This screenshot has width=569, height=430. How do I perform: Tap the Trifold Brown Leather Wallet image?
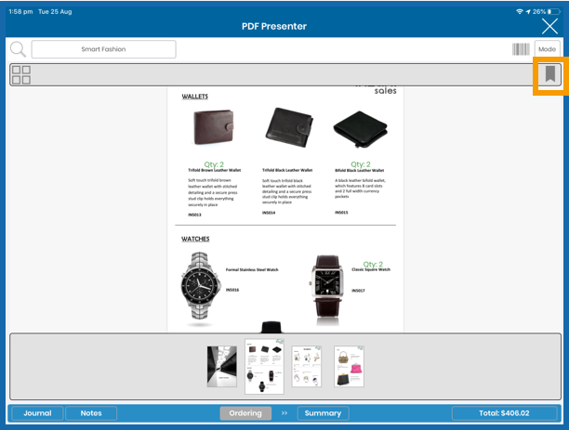tap(214, 127)
